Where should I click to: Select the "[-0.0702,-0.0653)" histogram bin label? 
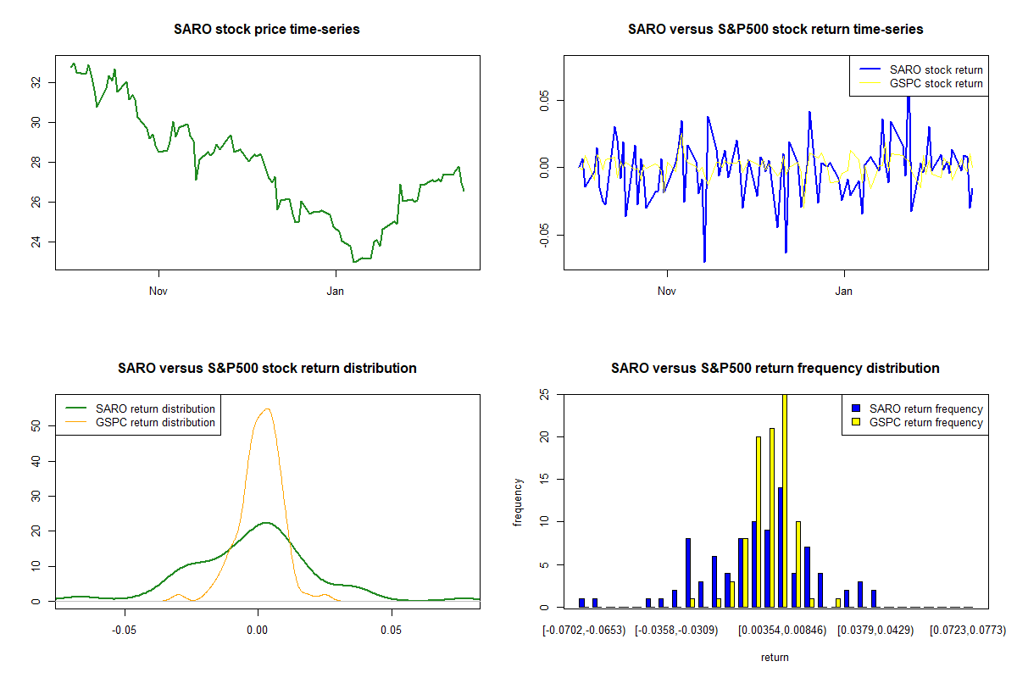(582, 631)
